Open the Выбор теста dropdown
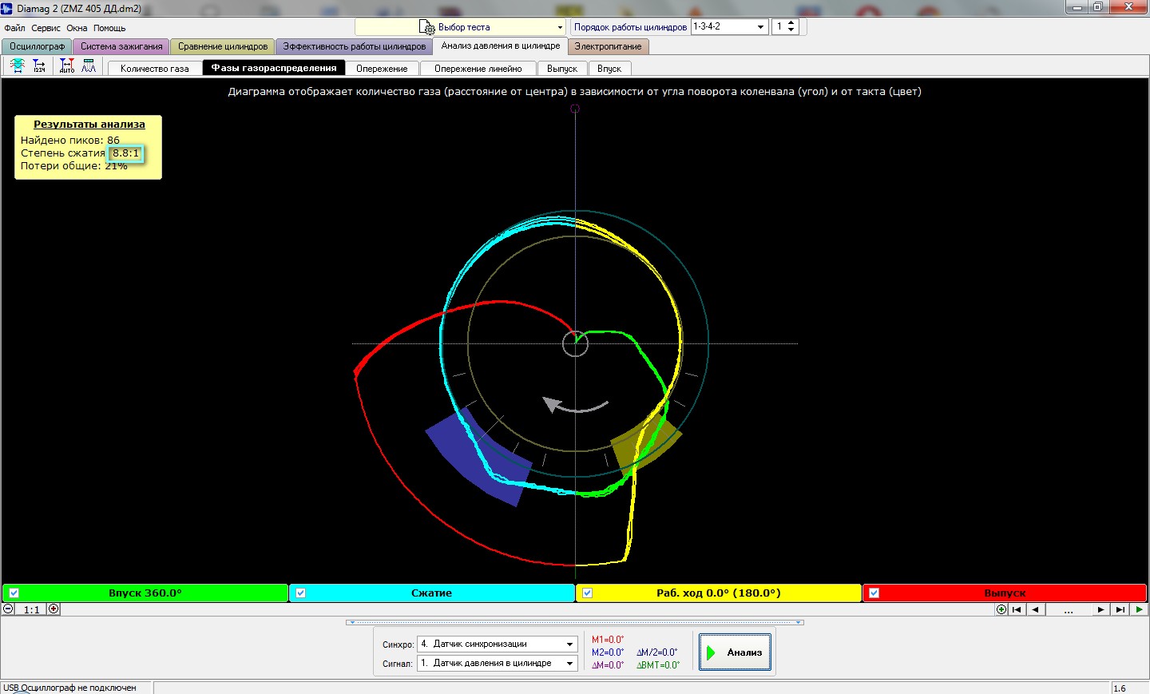 560,27
